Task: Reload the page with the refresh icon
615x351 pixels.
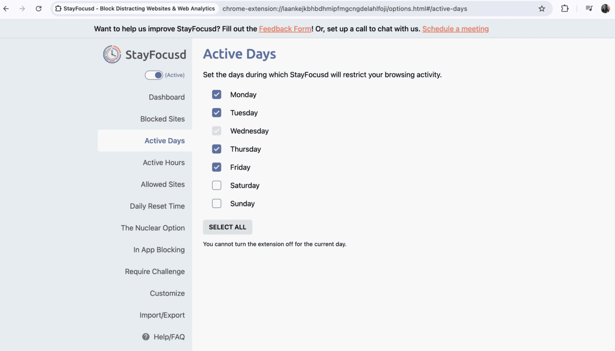Action: click(38, 9)
